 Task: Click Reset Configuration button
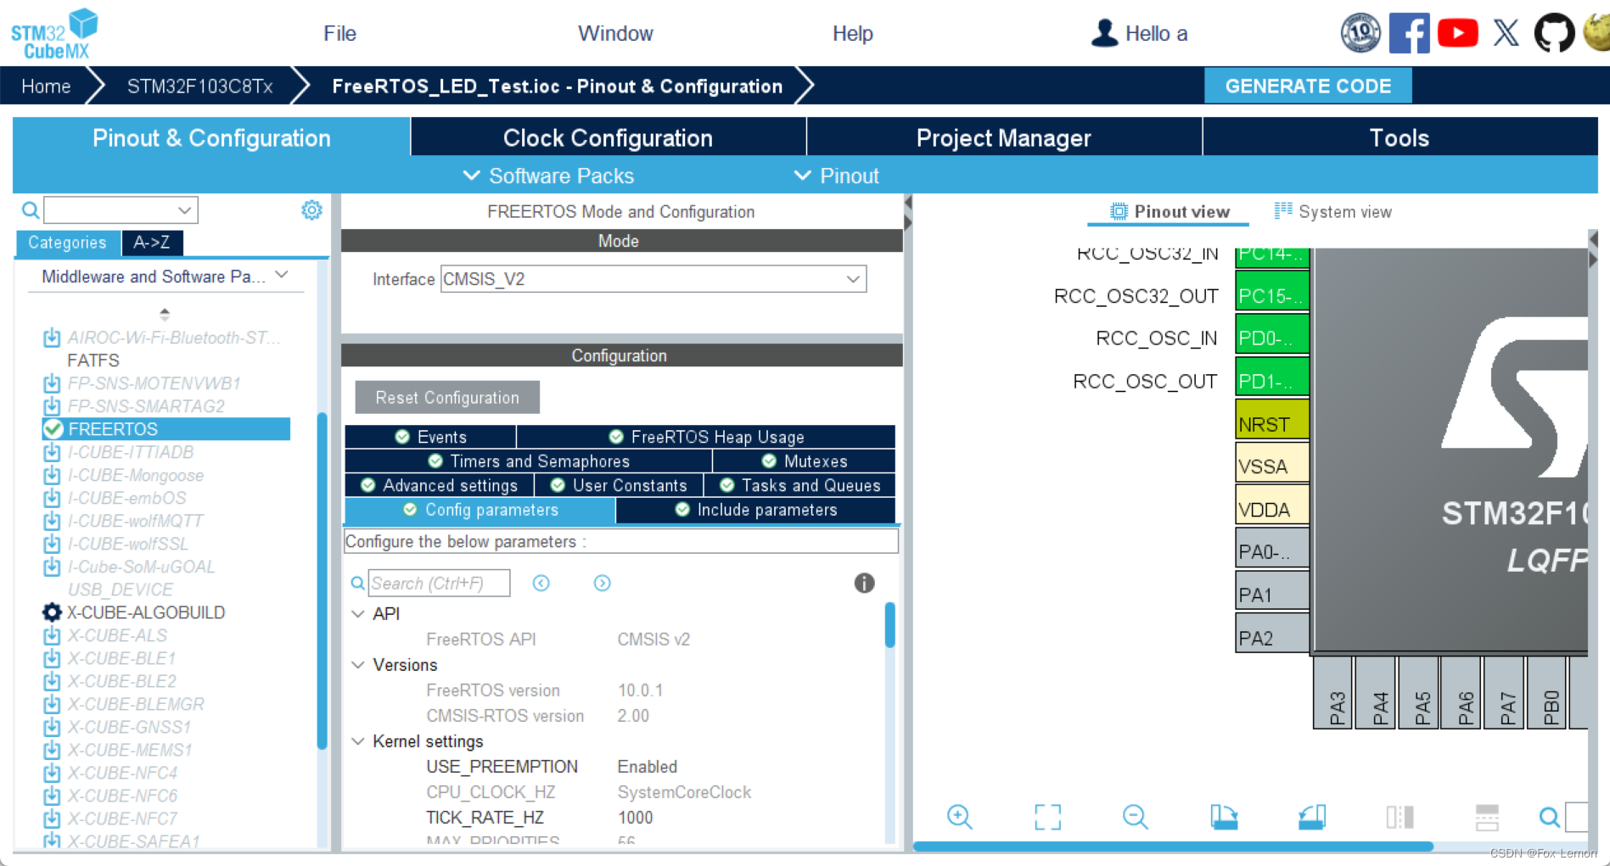click(447, 398)
